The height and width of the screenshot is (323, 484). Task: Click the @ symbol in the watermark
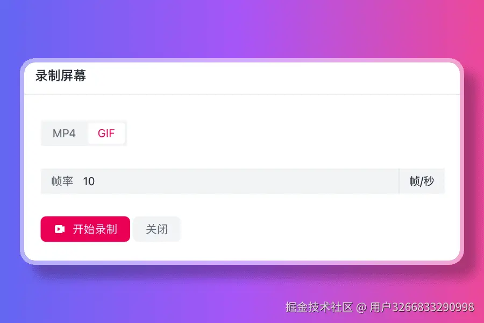(x=361, y=307)
